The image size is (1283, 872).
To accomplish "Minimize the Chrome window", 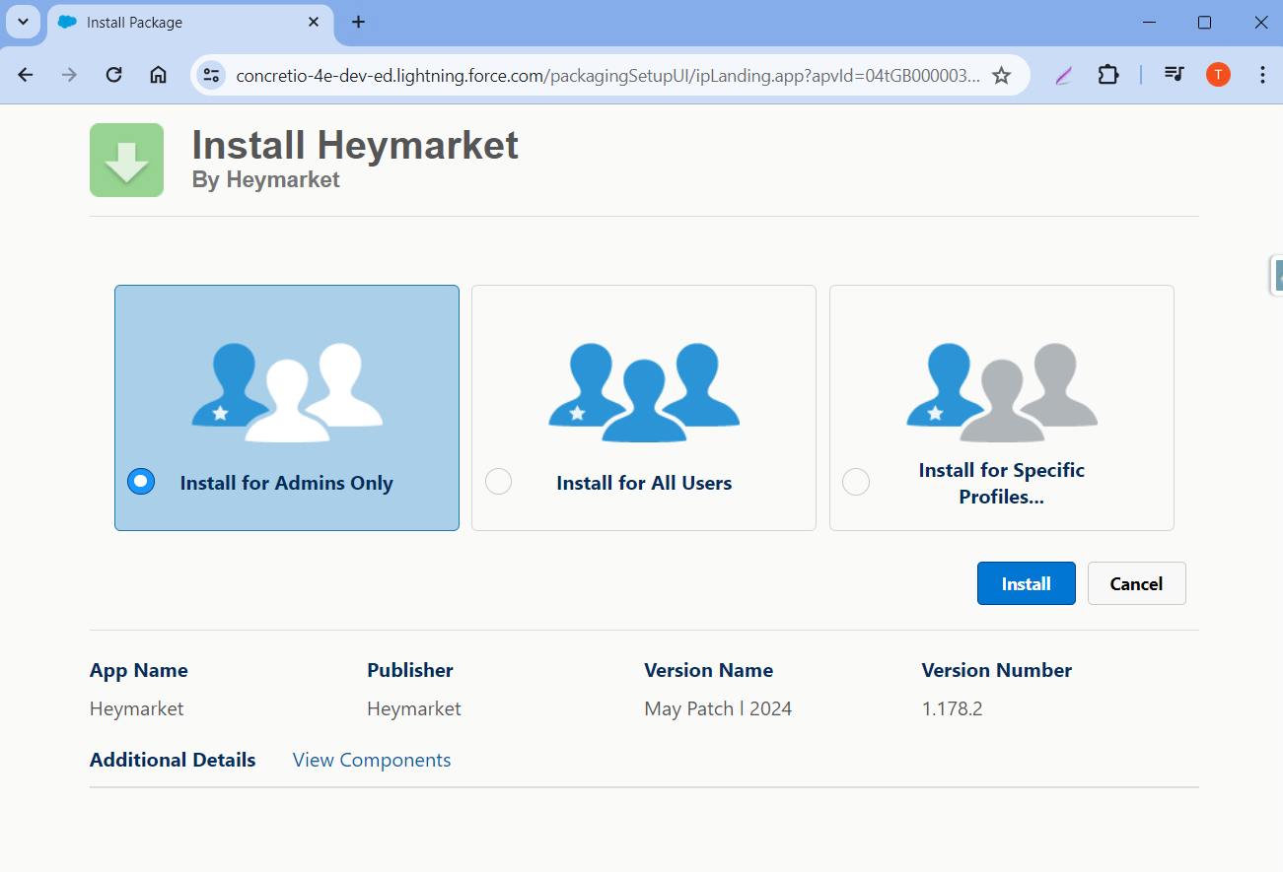I will (x=1148, y=22).
